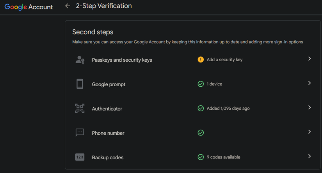Click the green checkmark beside Added 1,095 days ago

click(x=201, y=108)
